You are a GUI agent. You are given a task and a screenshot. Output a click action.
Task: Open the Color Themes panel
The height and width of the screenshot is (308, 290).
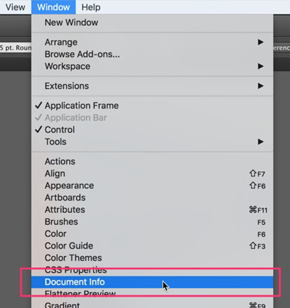[x=152, y=258]
